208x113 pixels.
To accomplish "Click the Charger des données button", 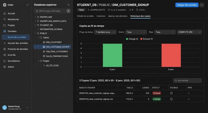I will pyautogui.click(x=187, y=5).
